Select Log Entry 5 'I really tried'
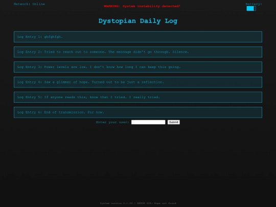This screenshot has height=207, width=276. click(138, 97)
